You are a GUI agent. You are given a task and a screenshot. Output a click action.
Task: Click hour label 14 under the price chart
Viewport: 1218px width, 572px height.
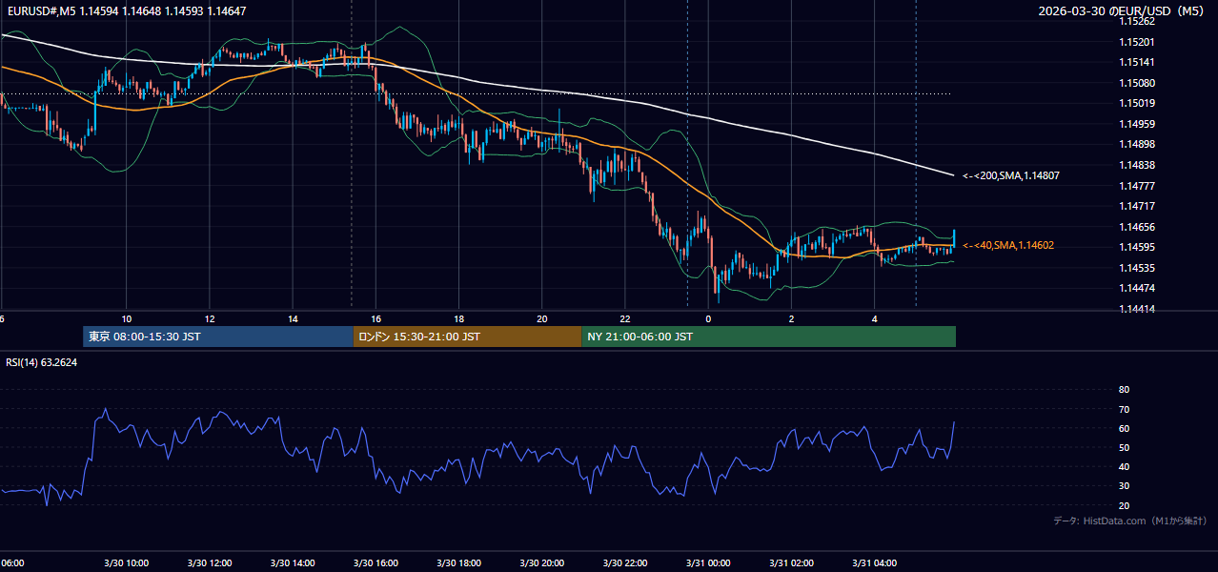293,318
